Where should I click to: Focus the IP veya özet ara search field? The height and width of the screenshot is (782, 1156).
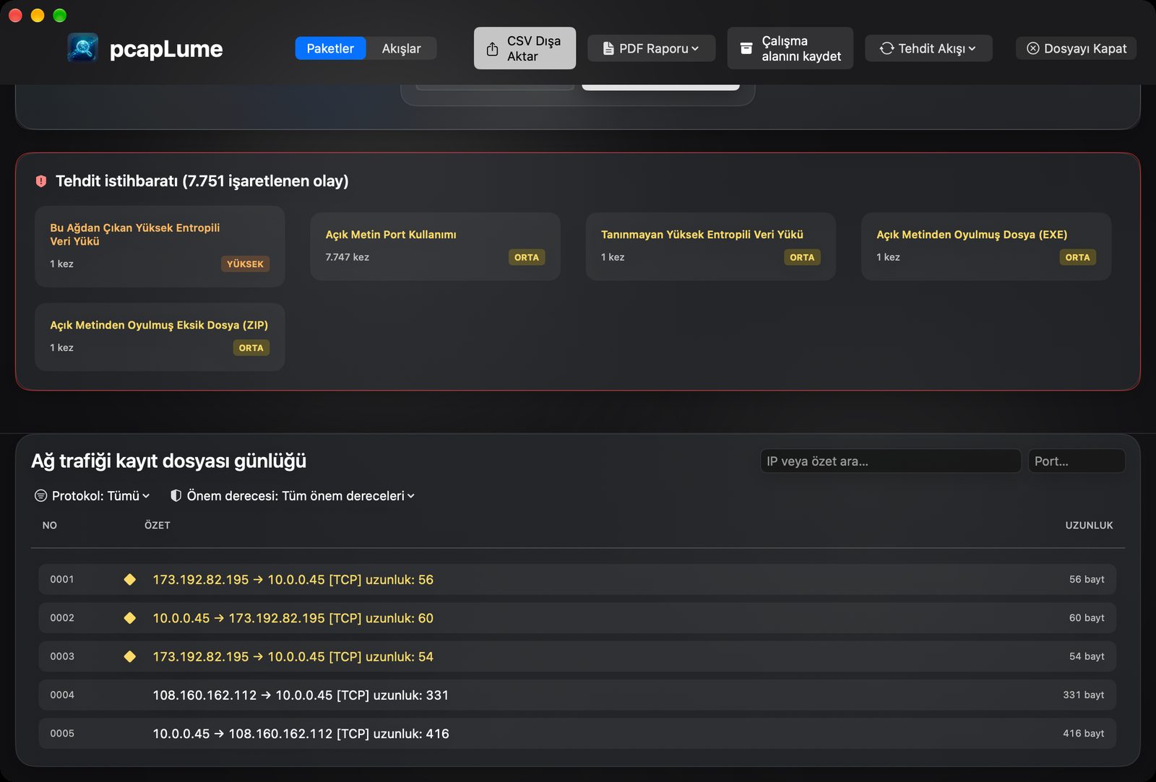(891, 461)
